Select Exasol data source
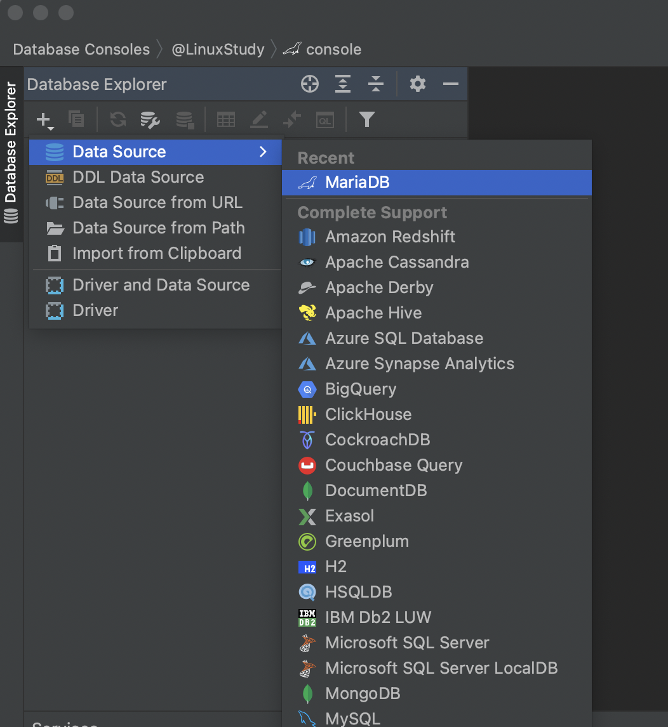 (x=437, y=516)
